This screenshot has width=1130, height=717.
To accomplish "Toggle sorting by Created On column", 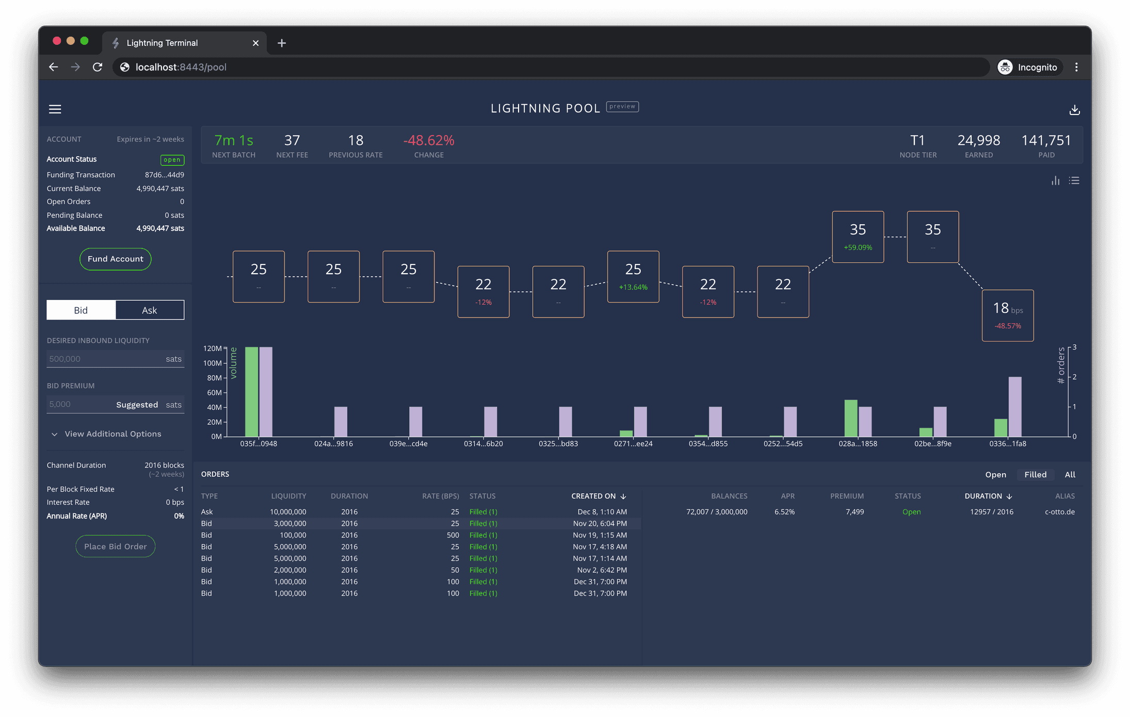I will (599, 496).
